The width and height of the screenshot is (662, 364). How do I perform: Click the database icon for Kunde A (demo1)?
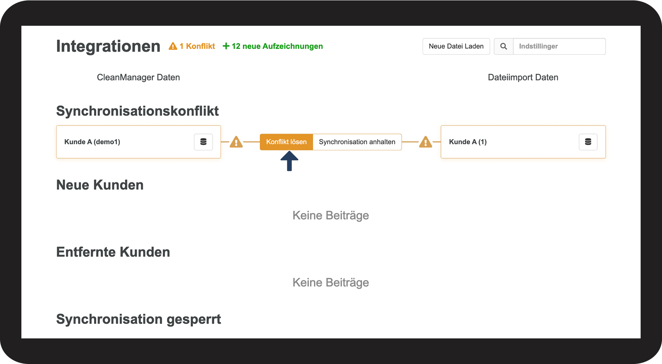(203, 142)
